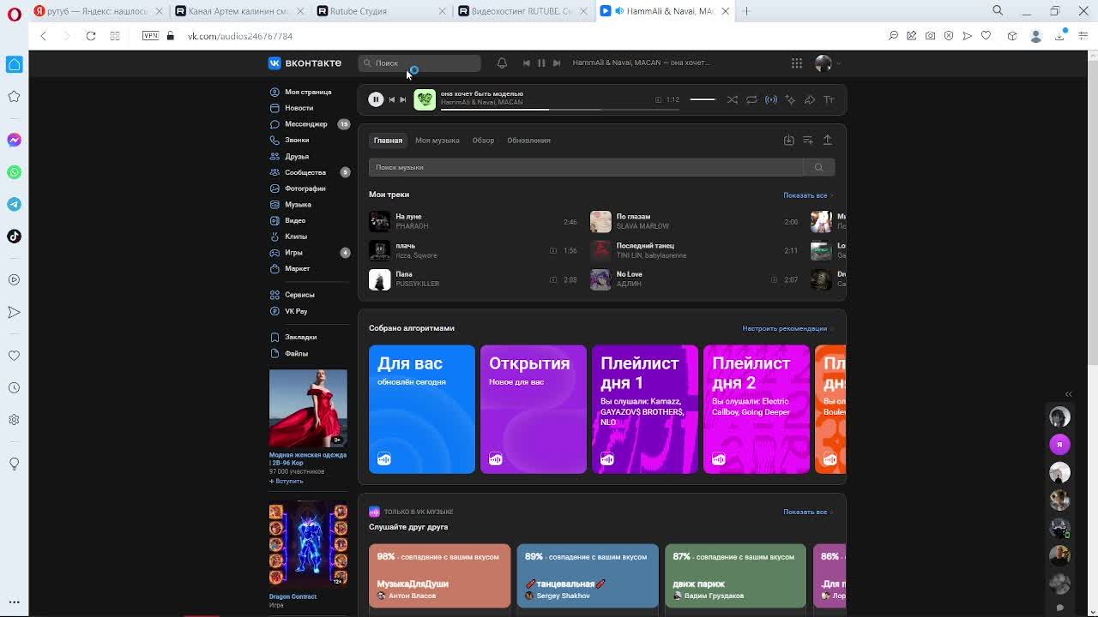Open МузыкаДляДуши playlist by Антон Власов
This screenshot has height=617, width=1098.
439,576
